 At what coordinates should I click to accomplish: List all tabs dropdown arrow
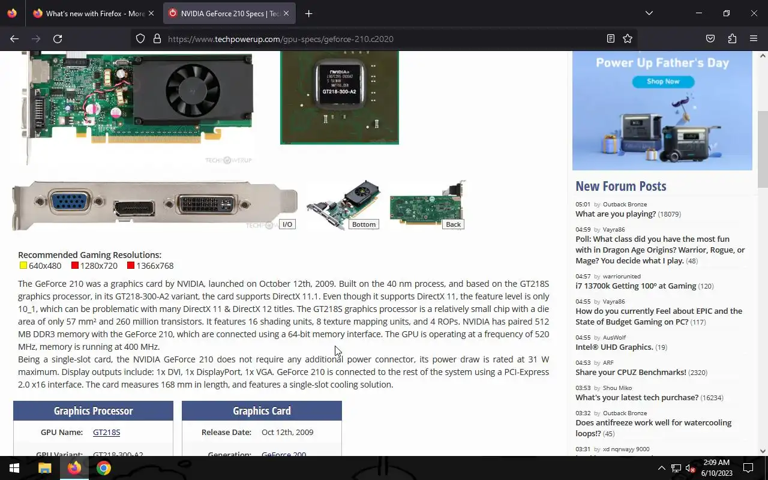pos(649,13)
